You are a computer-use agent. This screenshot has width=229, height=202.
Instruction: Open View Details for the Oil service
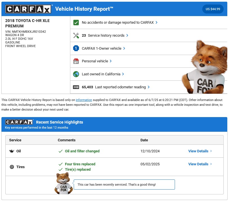pyautogui.click(x=198, y=151)
